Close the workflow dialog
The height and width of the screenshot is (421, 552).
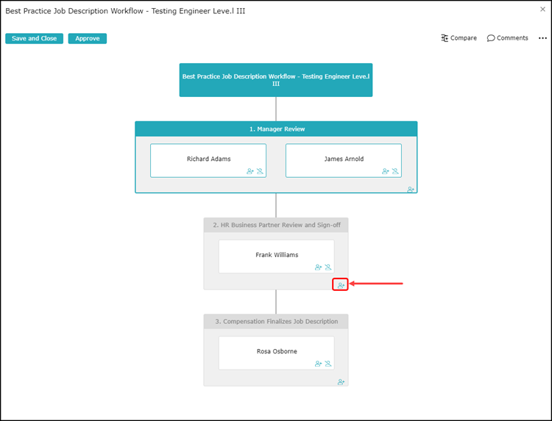(542, 10)
